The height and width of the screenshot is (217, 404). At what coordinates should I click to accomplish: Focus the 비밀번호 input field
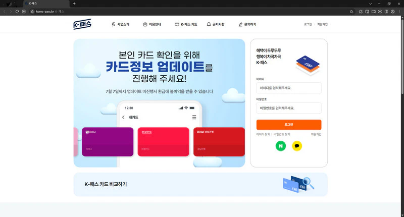coord(288,108)
